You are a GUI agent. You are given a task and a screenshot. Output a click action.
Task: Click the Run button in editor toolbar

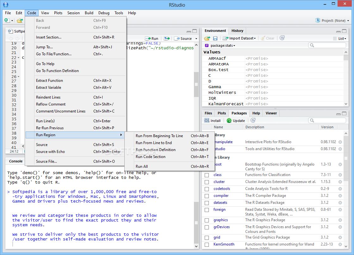(x=152, y=39)
